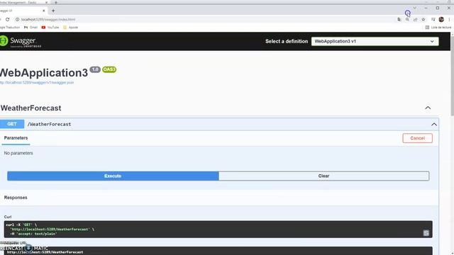Screen dimensions: 454x255
Task: Collapse the GET /WeatherForecast operation arrow
Action: pyautogui.click(x=433, y=125)
